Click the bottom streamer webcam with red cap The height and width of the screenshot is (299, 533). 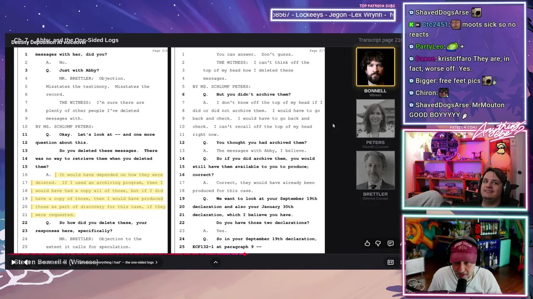(465, 255)
